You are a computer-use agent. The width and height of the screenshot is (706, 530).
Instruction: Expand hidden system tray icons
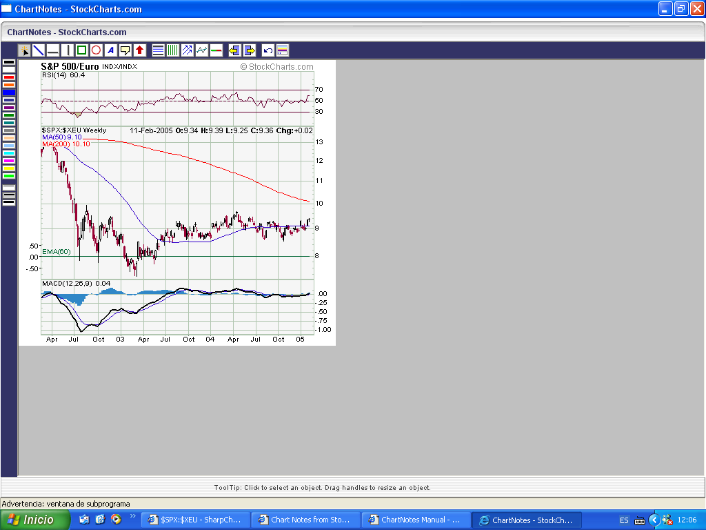click(654, 520)
